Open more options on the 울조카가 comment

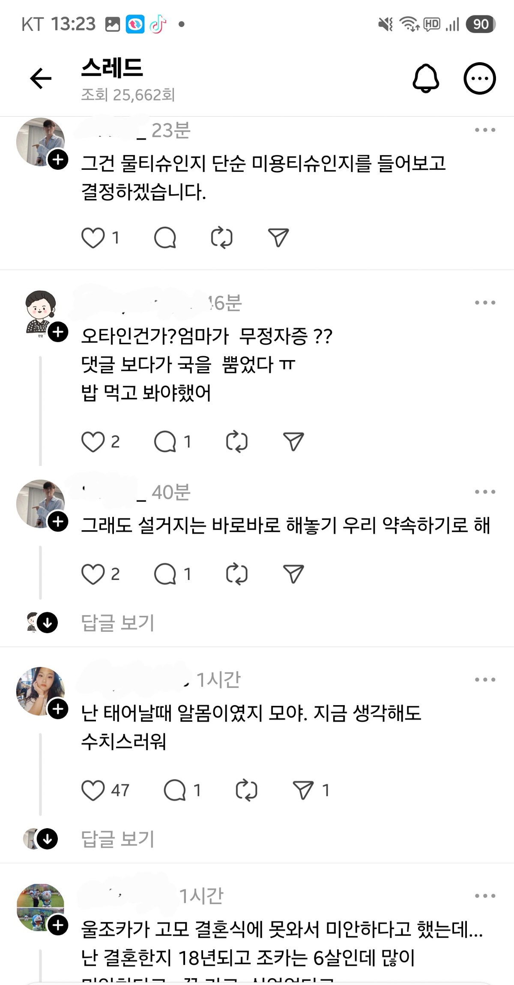485,896
